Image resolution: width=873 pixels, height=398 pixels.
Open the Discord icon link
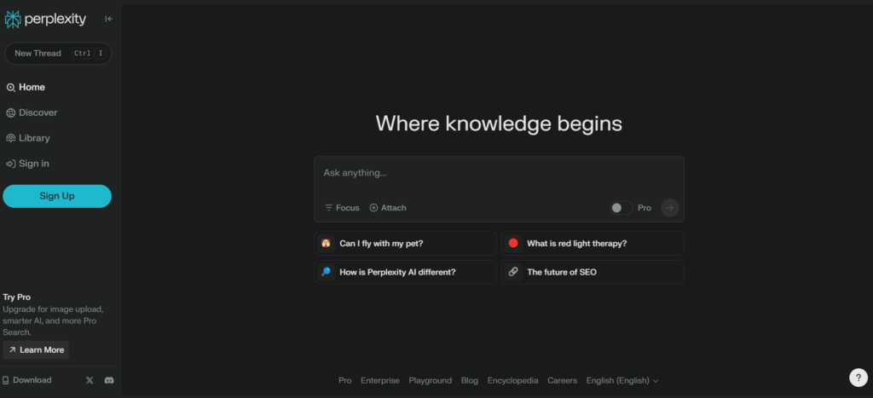(x=109, y=380)
